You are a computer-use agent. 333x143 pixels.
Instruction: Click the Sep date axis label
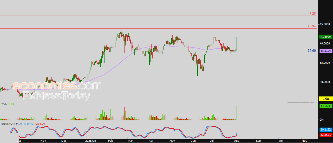[x=258, y=141]
